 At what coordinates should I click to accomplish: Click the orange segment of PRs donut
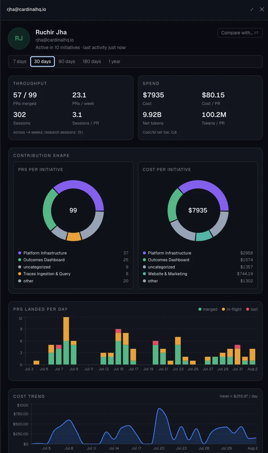click(x=74, y=237)
